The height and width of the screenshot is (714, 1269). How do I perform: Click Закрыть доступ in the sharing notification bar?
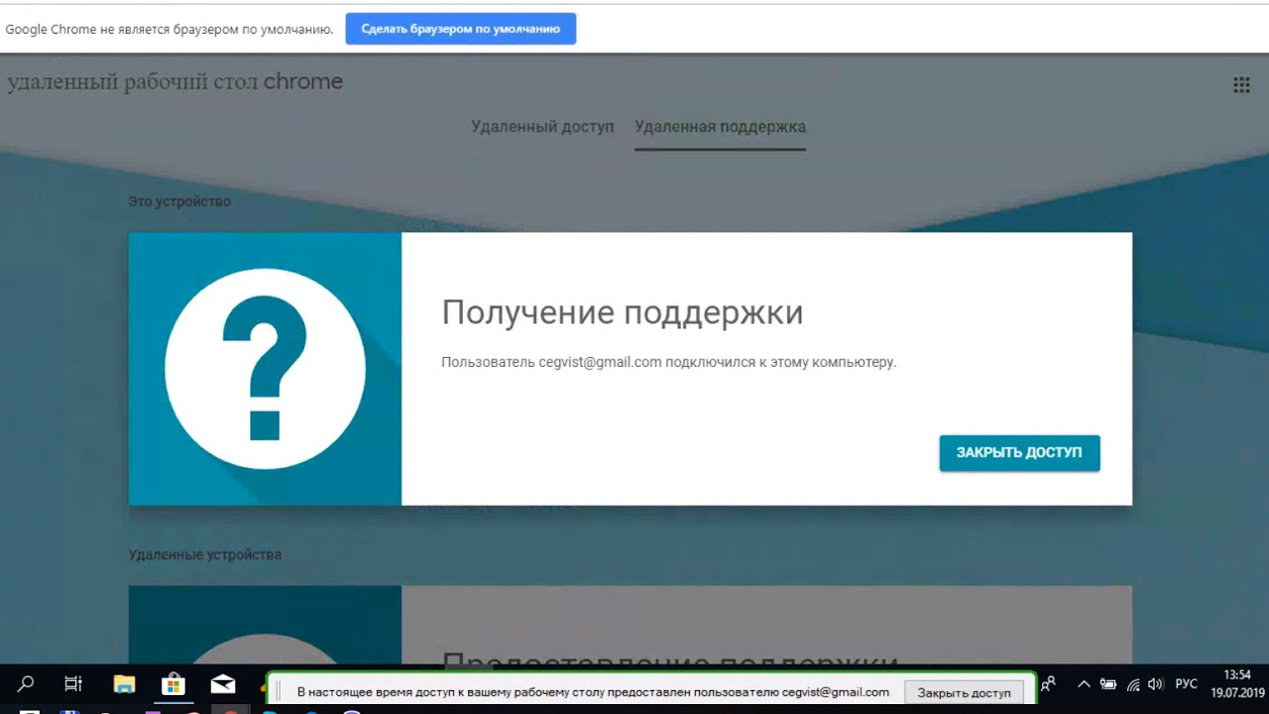click(964, 692)
